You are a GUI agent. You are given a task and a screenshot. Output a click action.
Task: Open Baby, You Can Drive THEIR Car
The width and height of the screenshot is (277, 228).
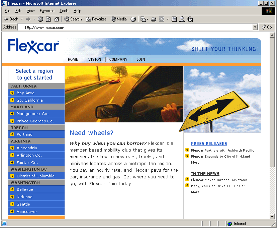coord(218,186)
